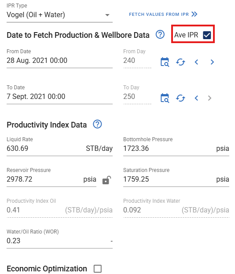Click the disabled To Day next arrow
The width and height of the screenshot is (235, 274).
pyautogui.click(x=209, y=98)
